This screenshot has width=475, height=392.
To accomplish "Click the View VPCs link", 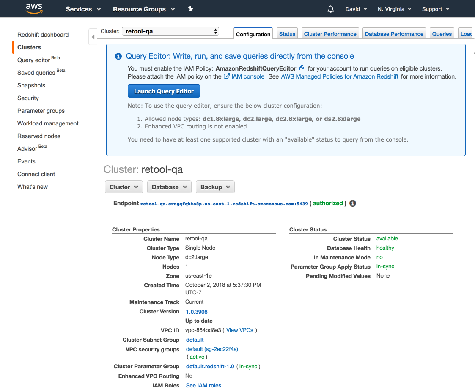I will (x=240, y=330).
